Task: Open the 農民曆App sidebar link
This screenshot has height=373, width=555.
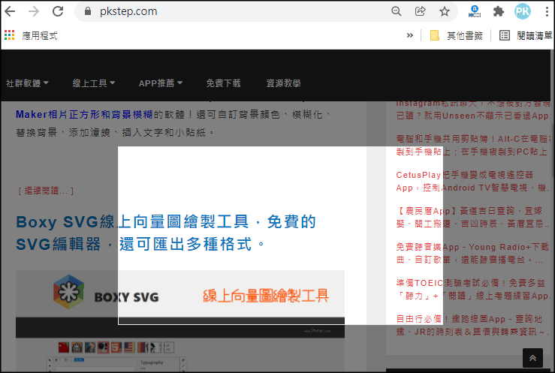Action: pos(473,218)
